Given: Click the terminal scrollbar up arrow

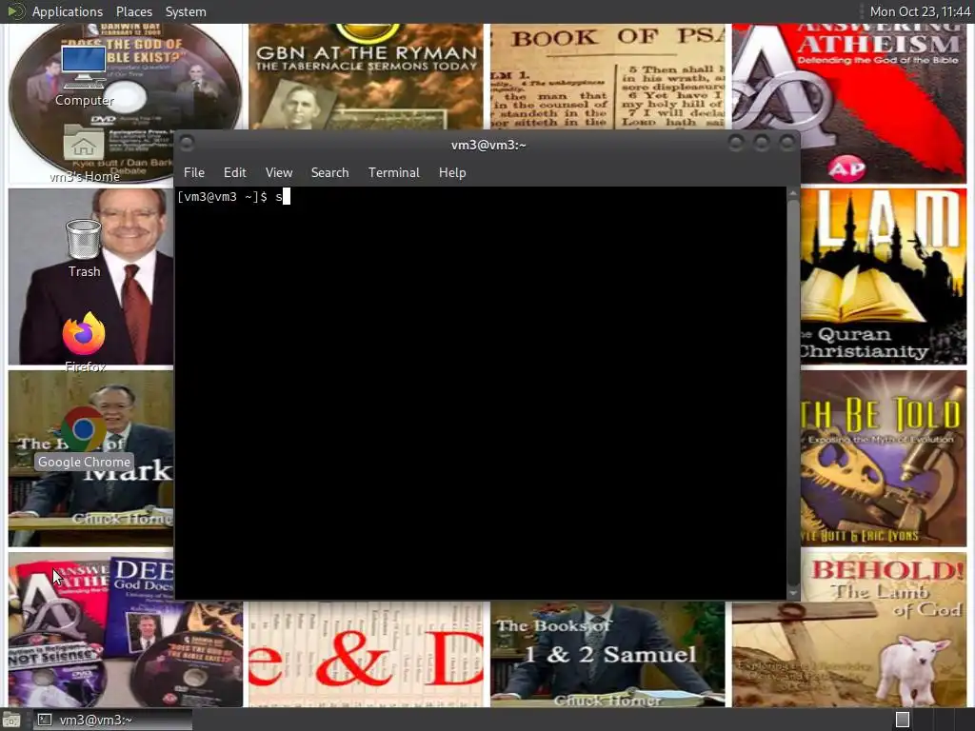Looking at the screenshot, I should pyautogui.click(x=793, y=194).
